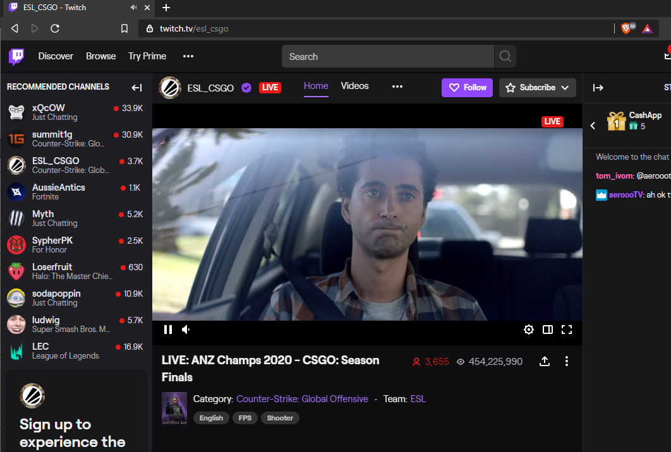Open the Brave Rewards triangle icon
The image size is (671, 452).
[x=648, y=28]
